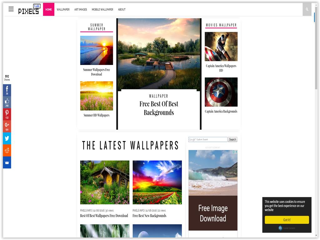Click the Got it! cookie button

click(287, 220)
